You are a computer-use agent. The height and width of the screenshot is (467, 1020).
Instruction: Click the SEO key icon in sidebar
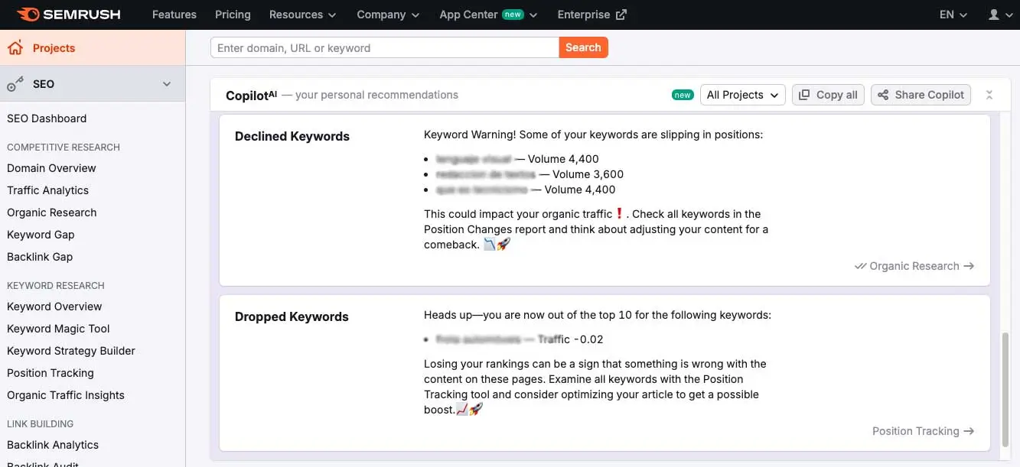(15, 85)
